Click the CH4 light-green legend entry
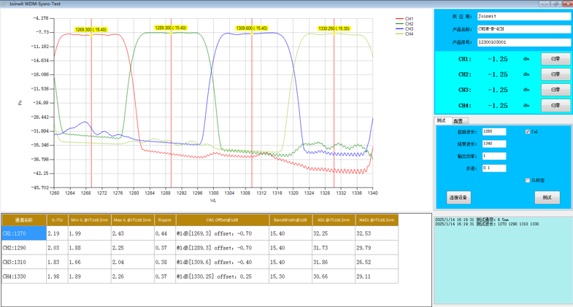573x307 pixels. (404, 34)
